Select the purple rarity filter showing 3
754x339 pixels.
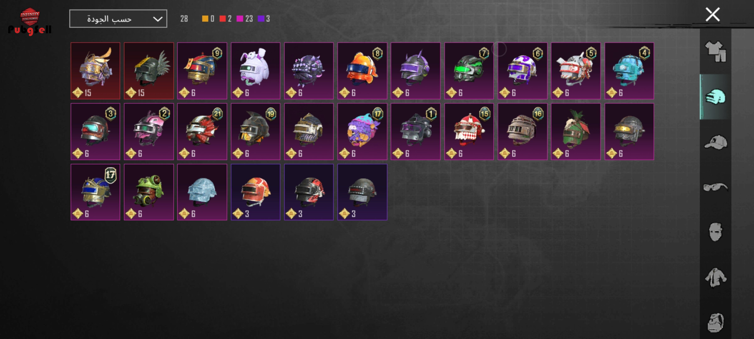pos(264,19)
